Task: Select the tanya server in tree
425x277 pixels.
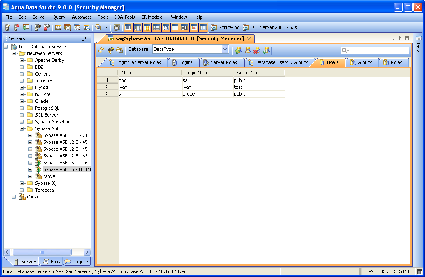Action: coord(49,176)
